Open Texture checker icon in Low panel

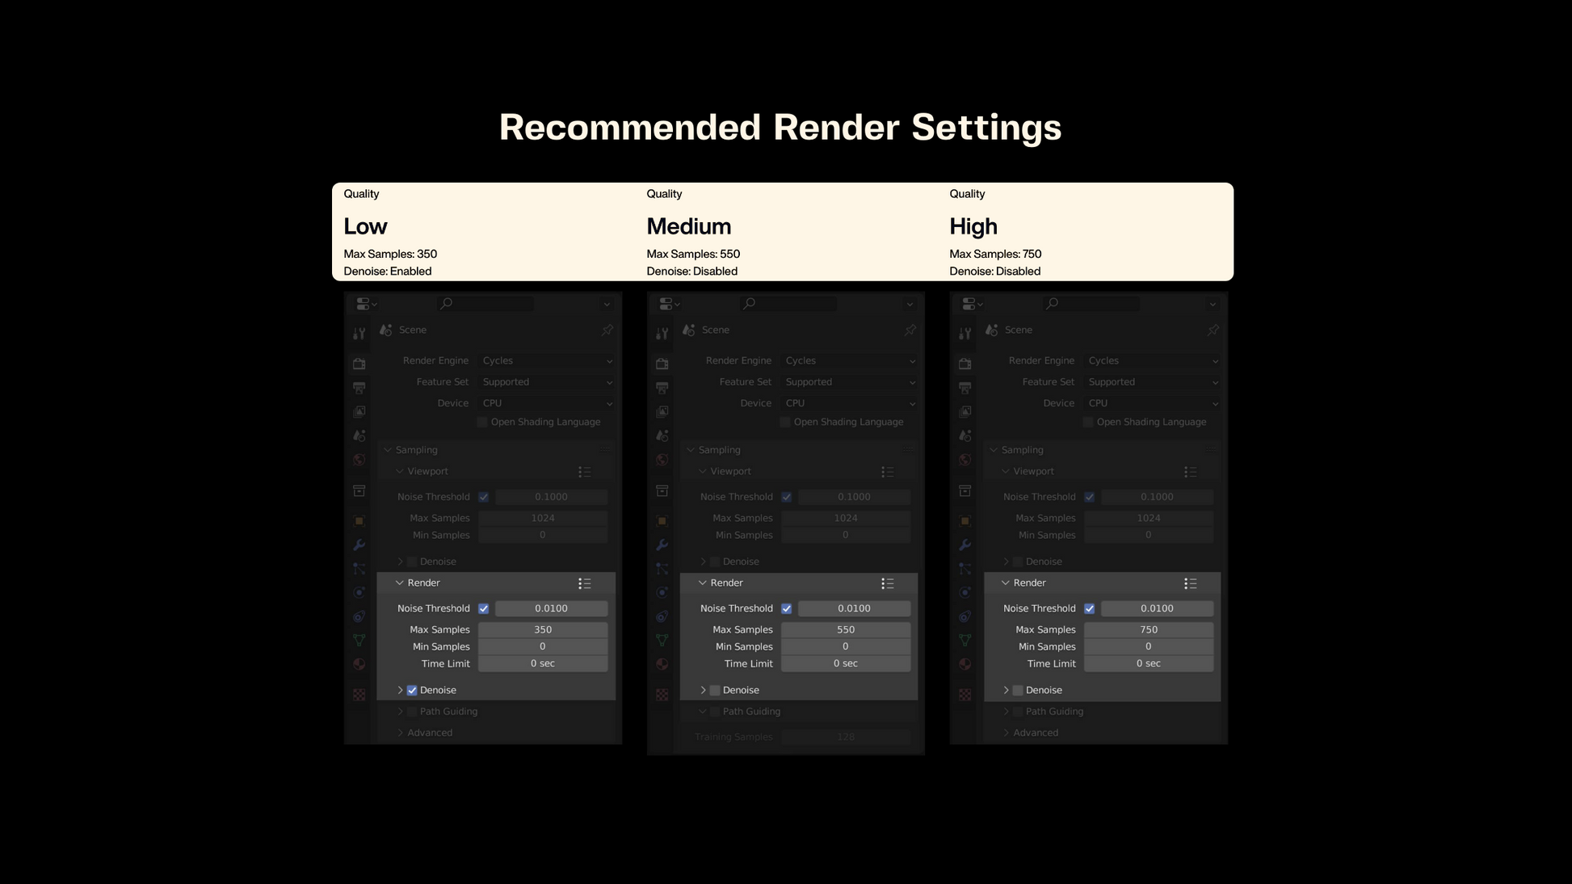(x=359, y=694)
